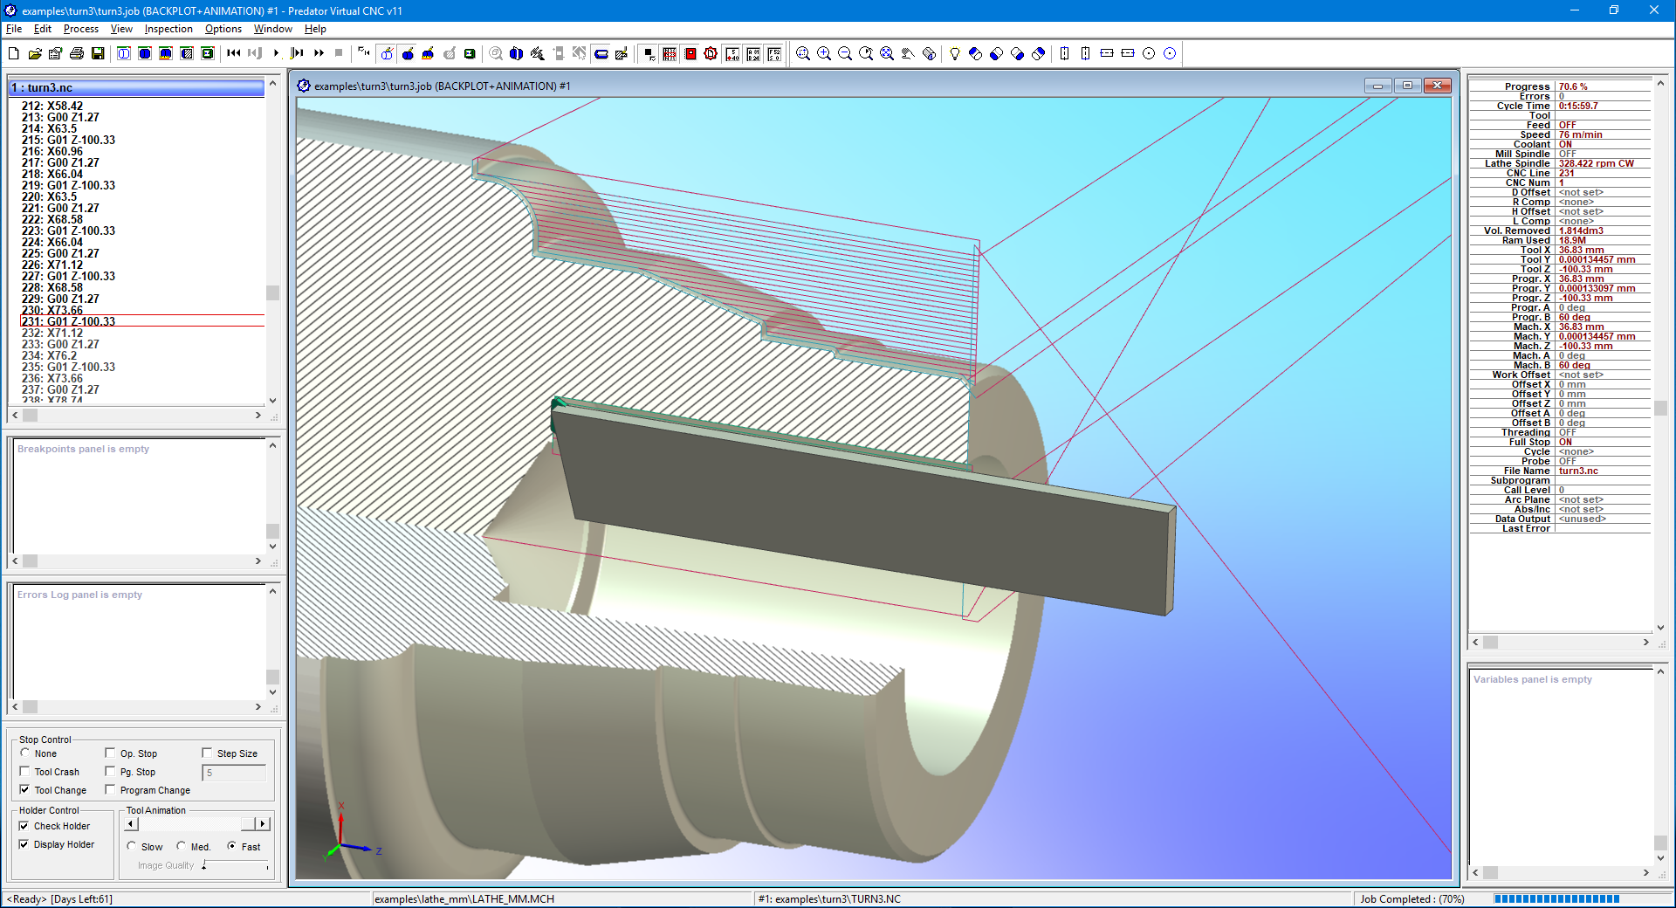Click the Zoom In magnifier icon
Screen dimensions: 1676x908
click(824, 53)
